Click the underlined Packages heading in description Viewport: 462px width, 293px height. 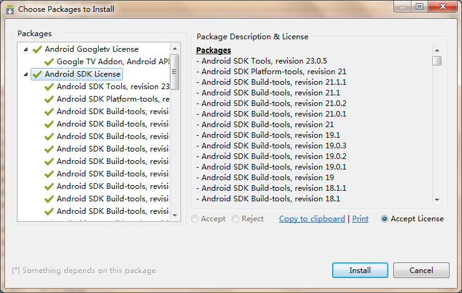[214, 50]
